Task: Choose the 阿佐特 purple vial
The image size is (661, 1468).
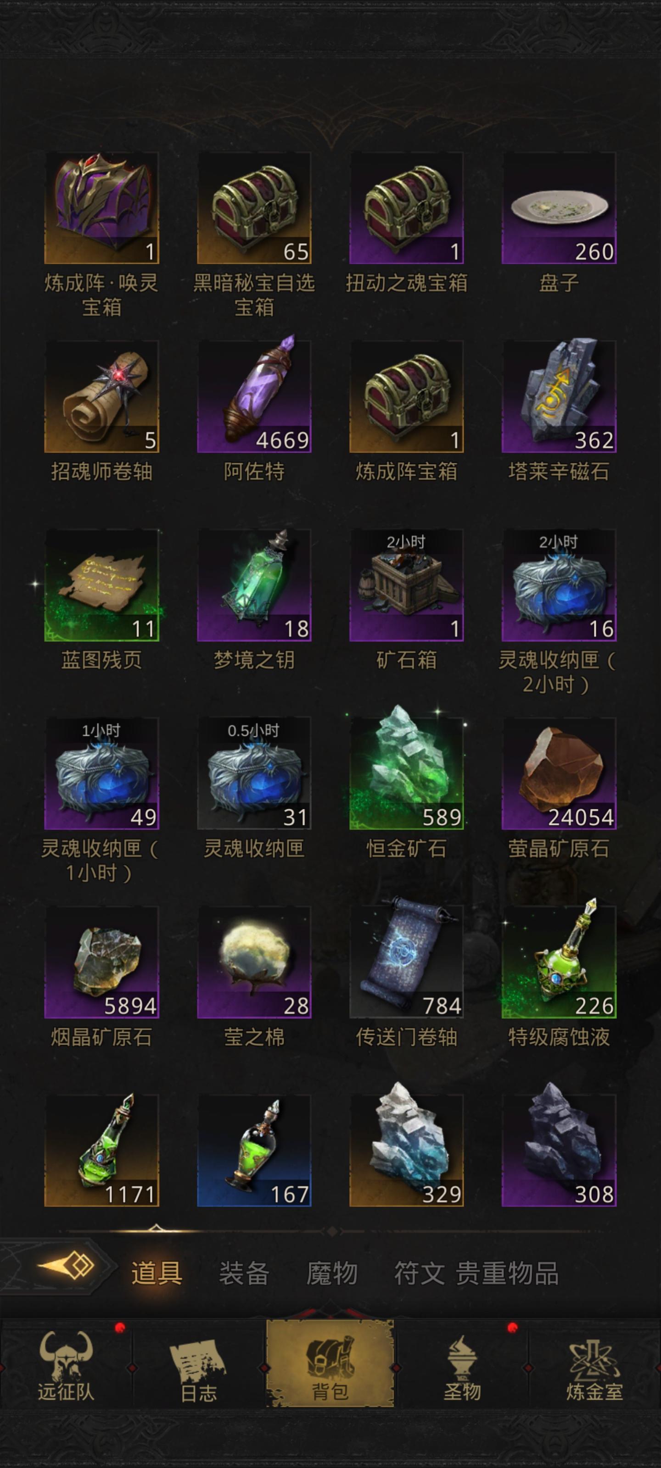Action: click(254, 397)
